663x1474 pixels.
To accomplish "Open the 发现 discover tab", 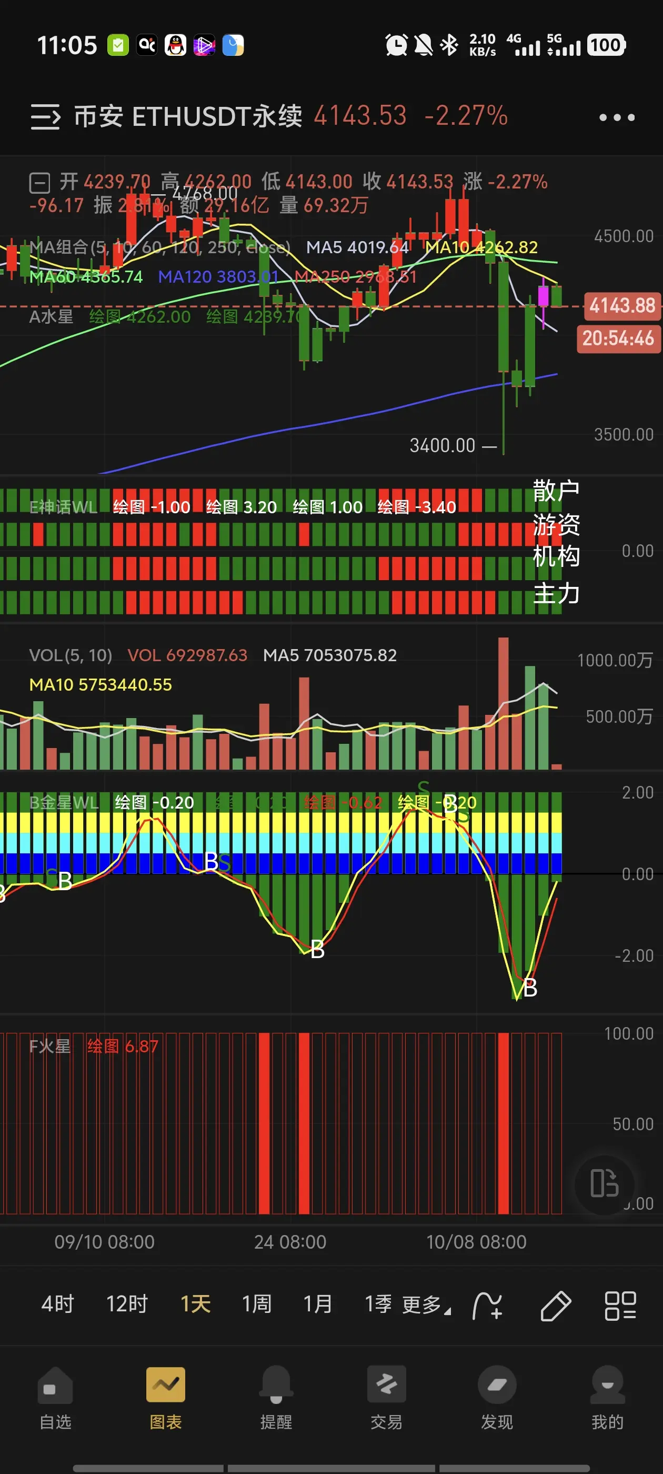I will pos(497,1399).
